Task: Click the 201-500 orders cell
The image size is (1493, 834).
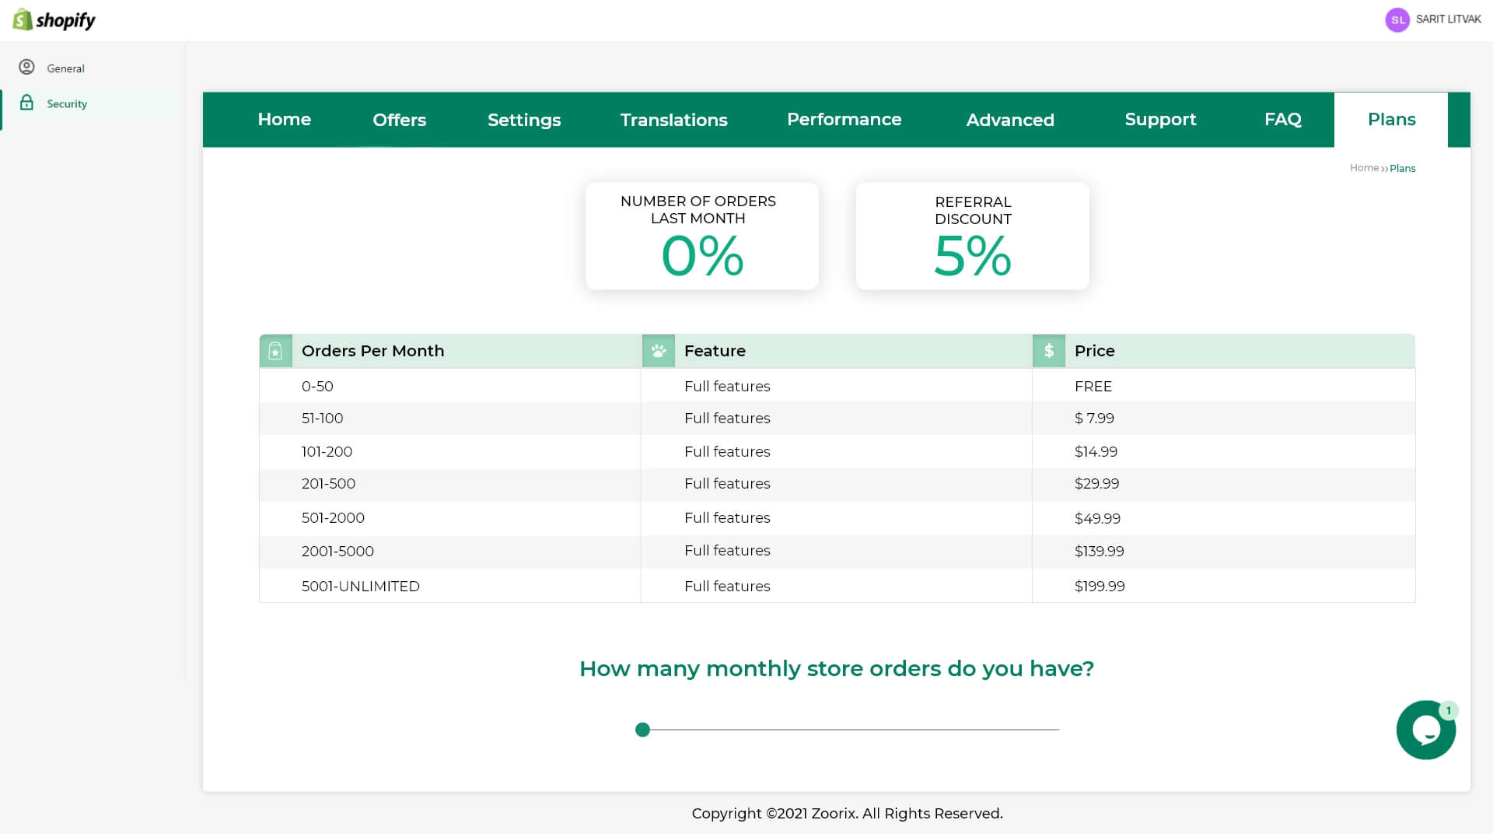Action: pyautogui.click(x=449, y=484)
